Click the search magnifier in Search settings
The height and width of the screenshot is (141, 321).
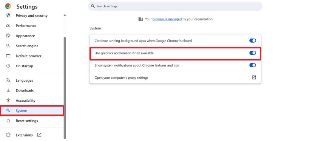93,6
